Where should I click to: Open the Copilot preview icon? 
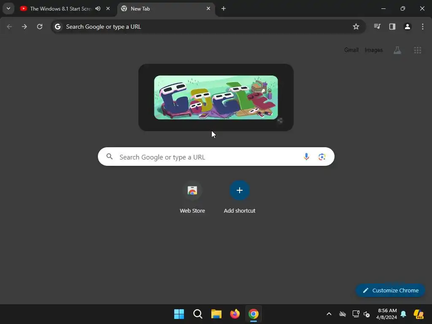[419, 314]
